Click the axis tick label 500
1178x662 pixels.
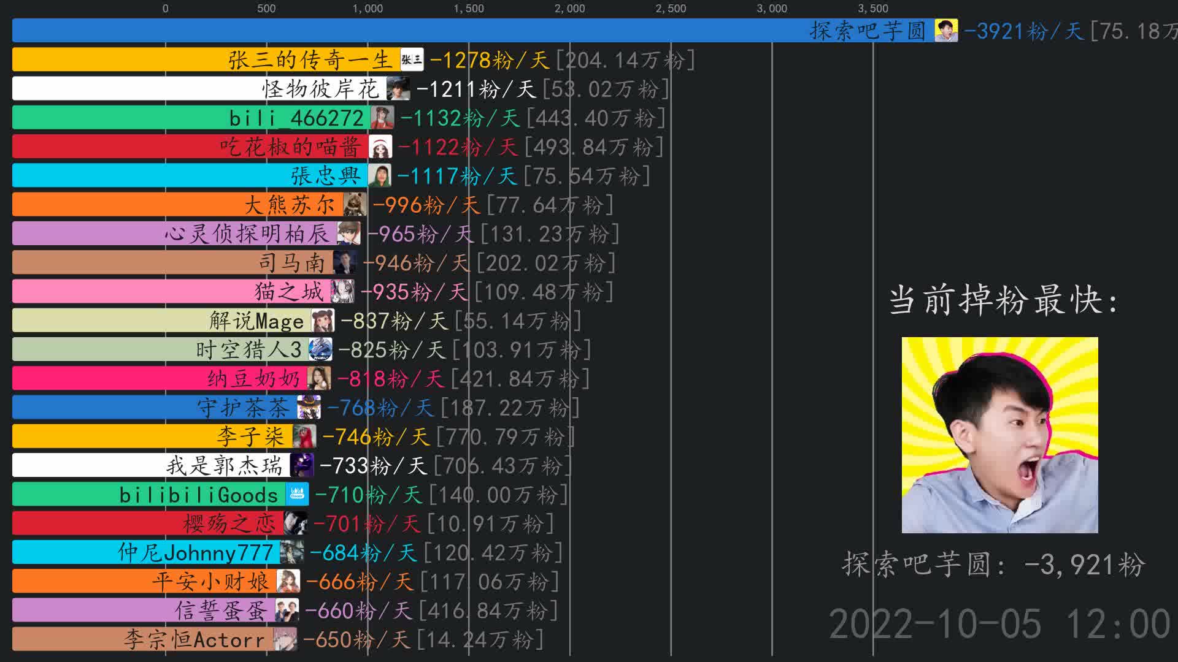266,9
